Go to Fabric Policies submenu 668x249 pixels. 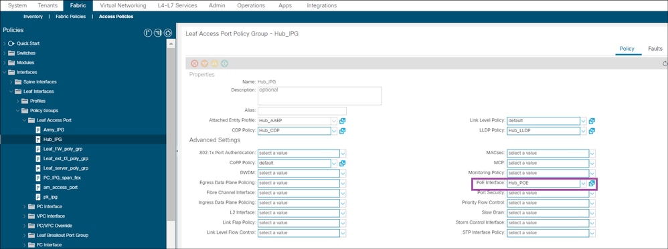tap(71, 17)
